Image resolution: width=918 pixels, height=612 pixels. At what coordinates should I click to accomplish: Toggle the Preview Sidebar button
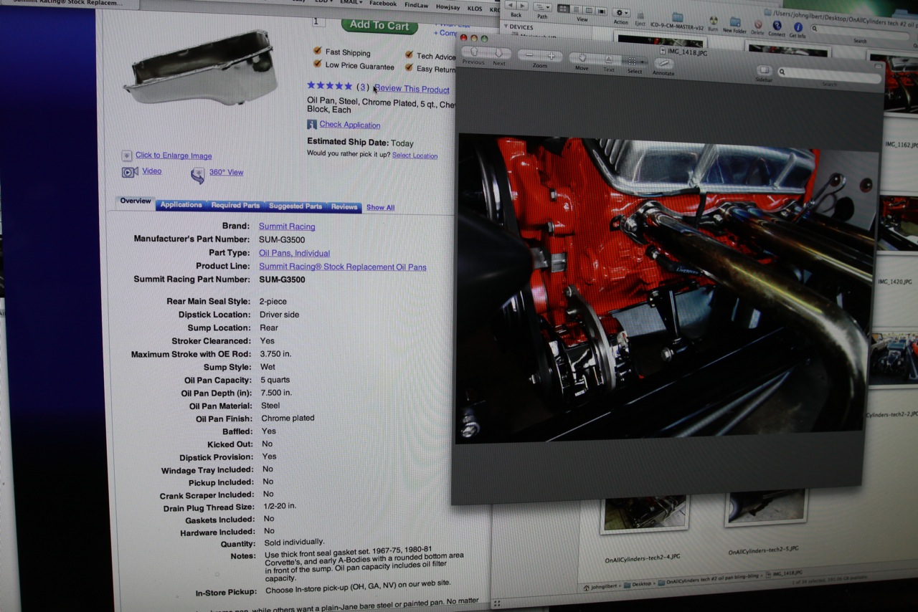tap(764, 70)
